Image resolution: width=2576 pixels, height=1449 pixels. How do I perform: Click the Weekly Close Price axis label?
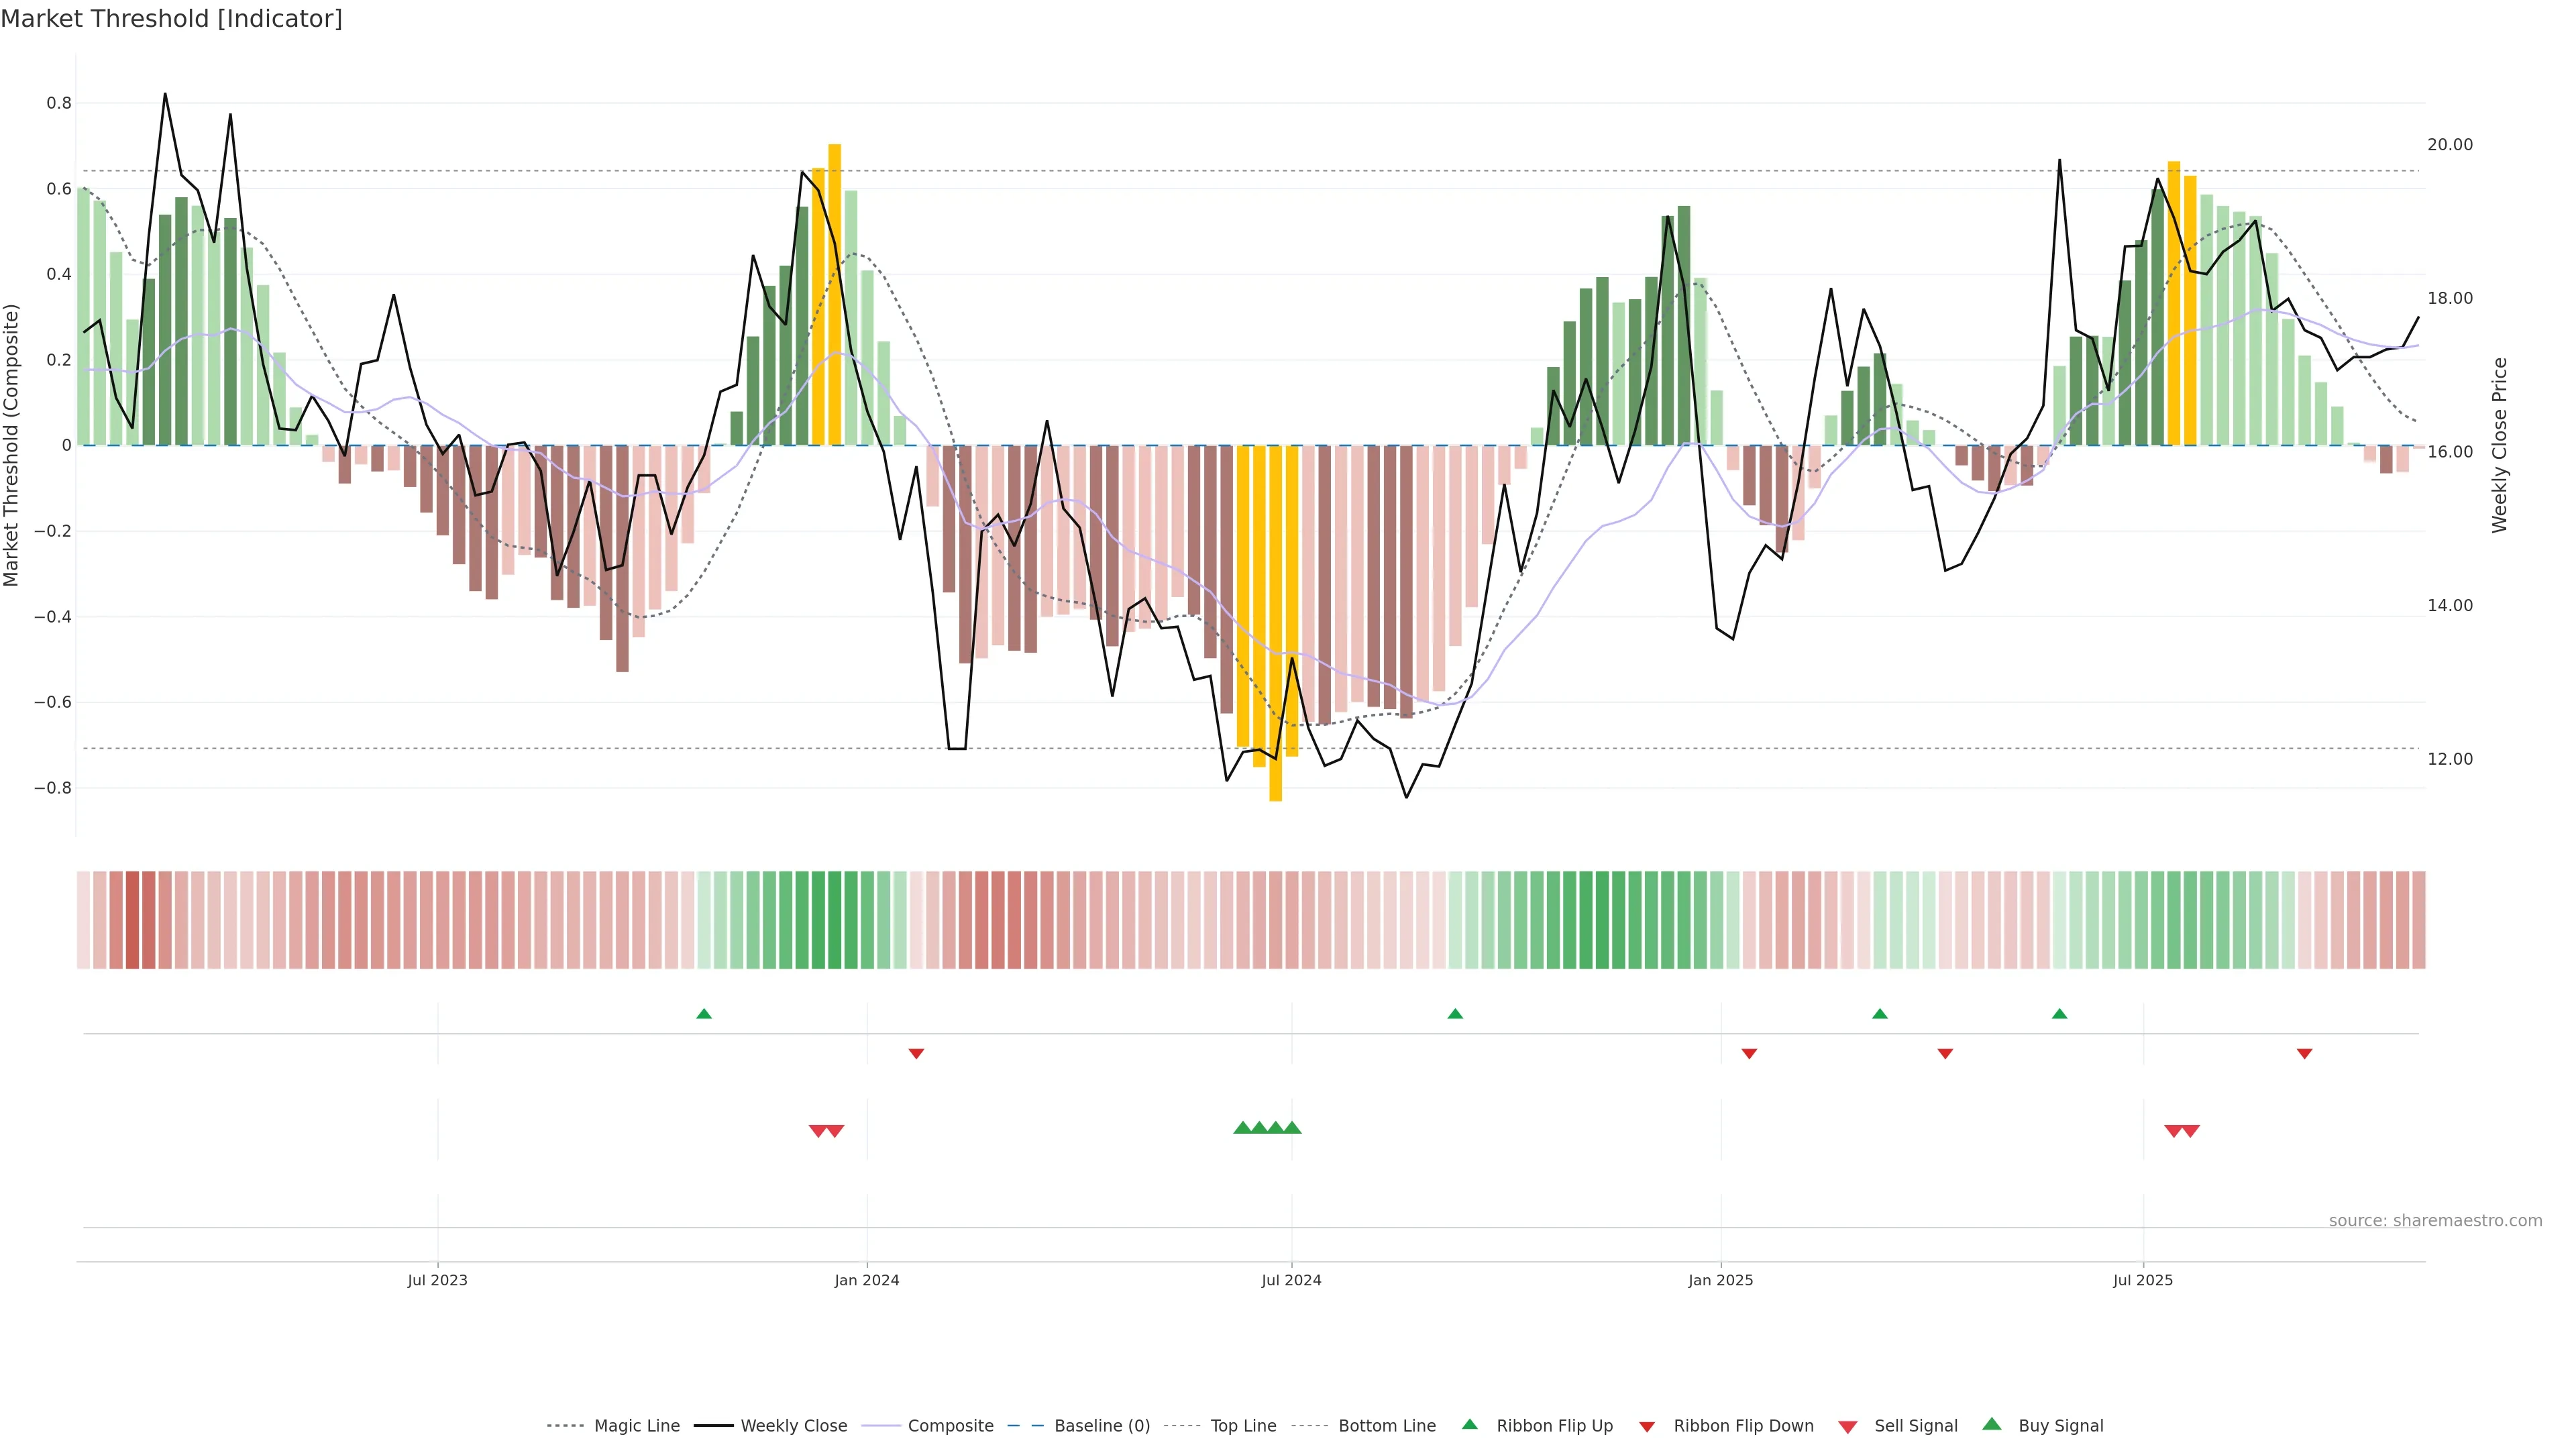click(2499, 445)
